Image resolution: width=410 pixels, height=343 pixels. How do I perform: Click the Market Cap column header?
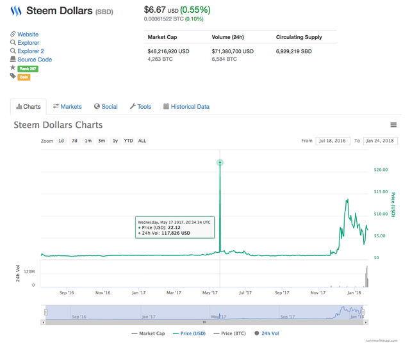coord(162,37)
